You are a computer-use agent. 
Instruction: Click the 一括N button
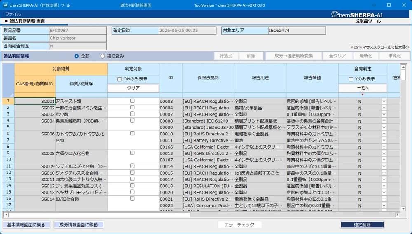(x=363, y=88)
